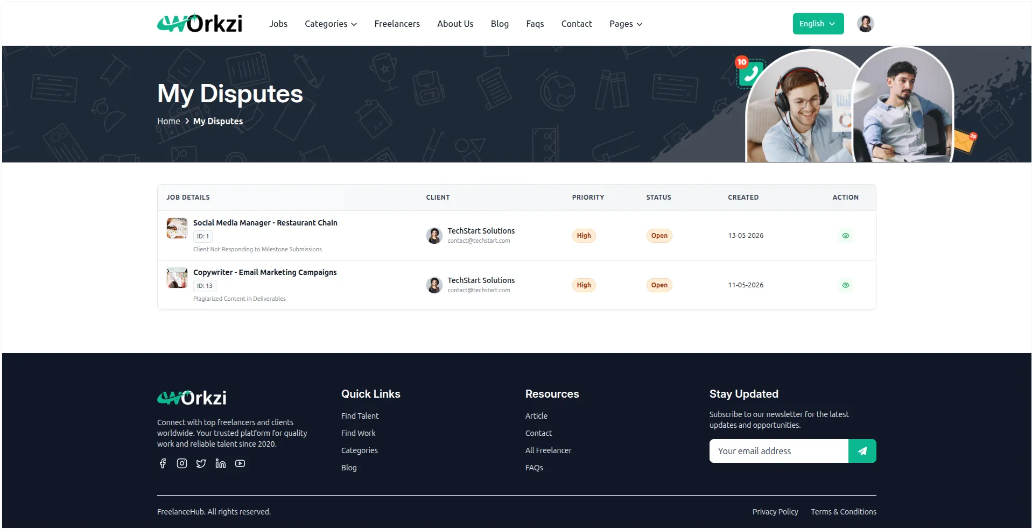Click Open status badge in Copywriter row
The height and width of the screenshot is (529, 1032).
pyautogui.click(x=659, y=285)
